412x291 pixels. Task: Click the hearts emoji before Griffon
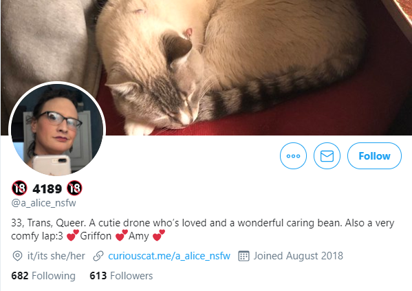click(x=72, y=235)
